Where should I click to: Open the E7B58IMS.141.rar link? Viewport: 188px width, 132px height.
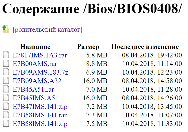coord(40,115)
